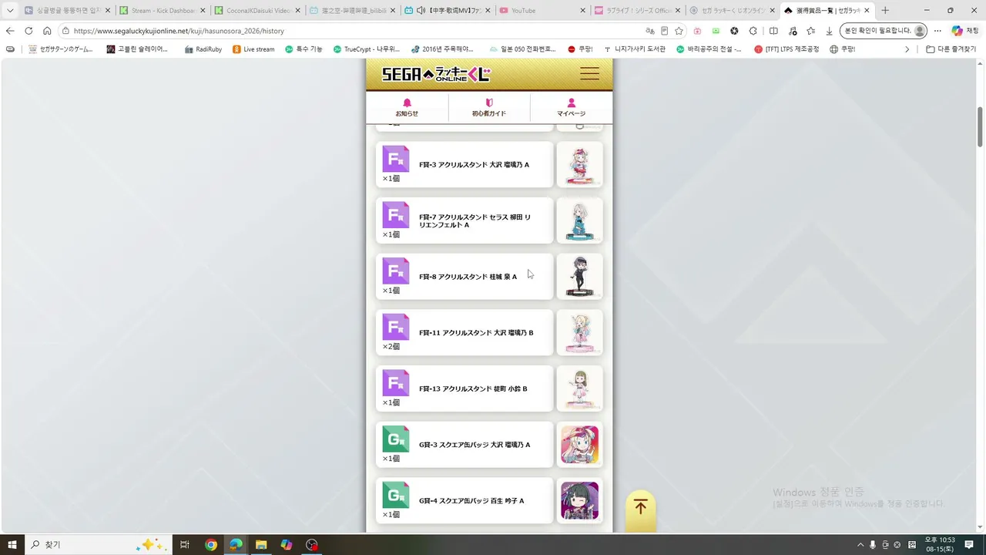Open File Explorer from the taskbar
This screenshot has height=555, width=986.
(x=261, y=545)
